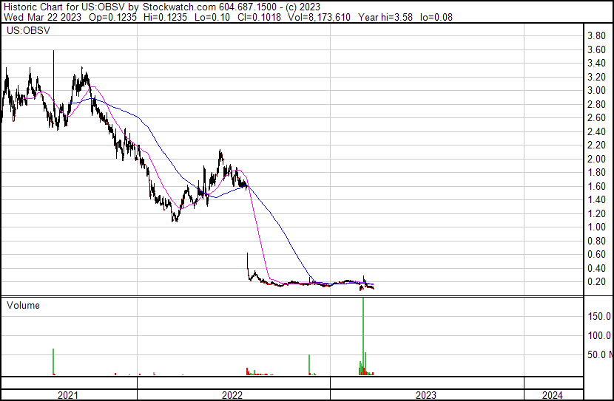
Task: Select the 2021 year label on time axis
Action: pyautogui.click(x=68, y=395)
